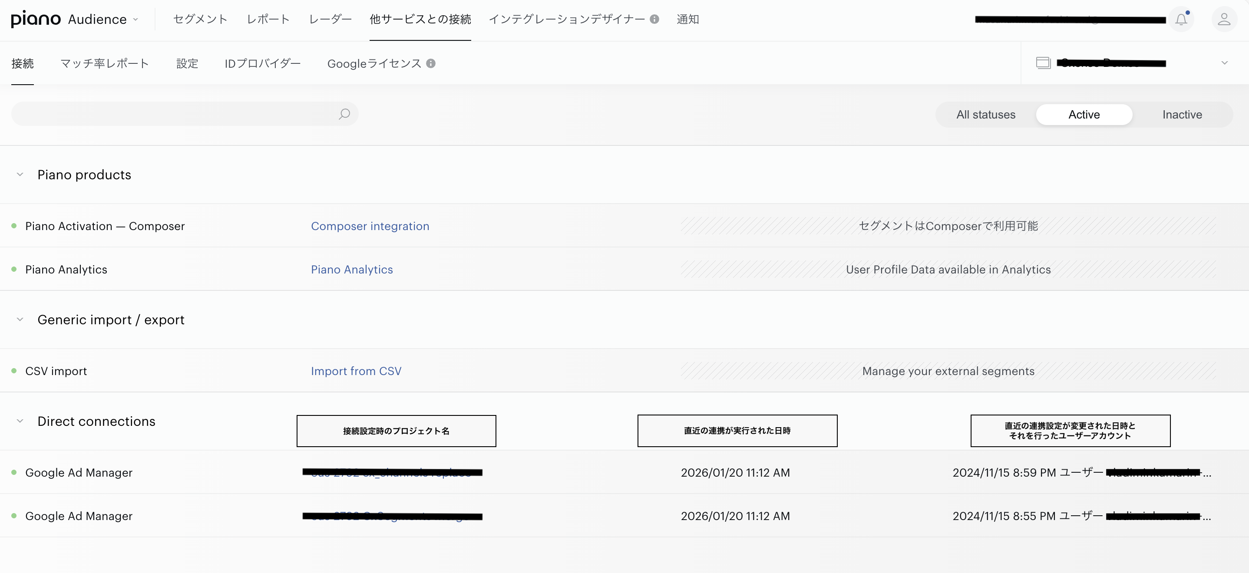The height and width of the screenshot is (573, 1249).
Task: Open the Audience product dropdown
Action: (103, 20)
